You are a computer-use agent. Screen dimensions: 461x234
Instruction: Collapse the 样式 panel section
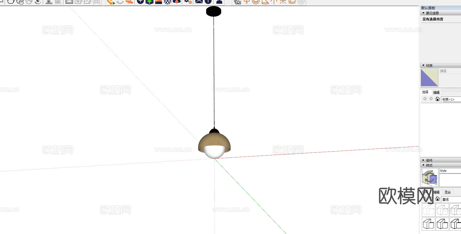423,165
